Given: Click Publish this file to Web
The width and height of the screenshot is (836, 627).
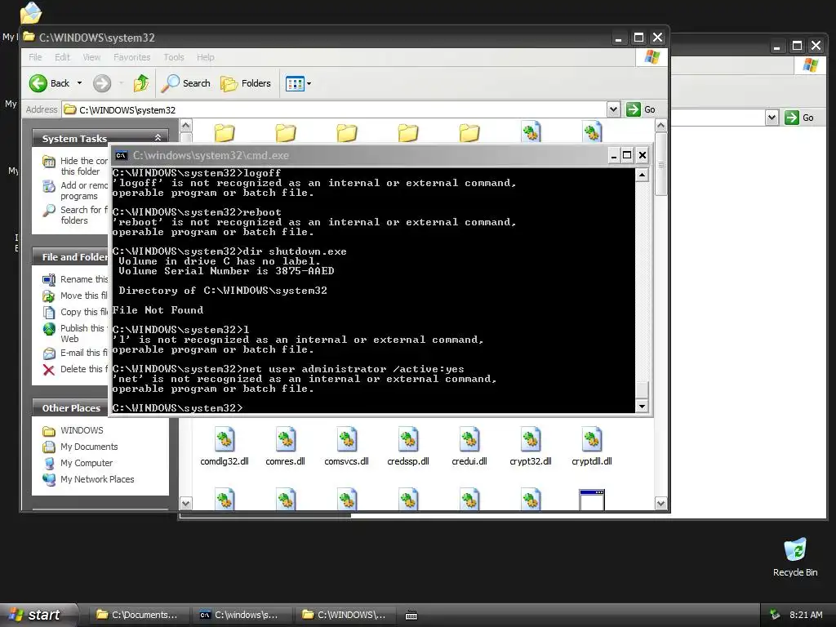Looking at the screenshot, I should pos(75,333).
